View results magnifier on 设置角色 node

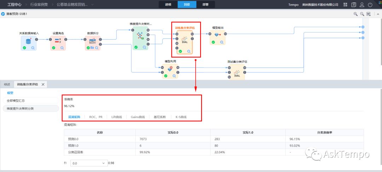coord(62,48)
